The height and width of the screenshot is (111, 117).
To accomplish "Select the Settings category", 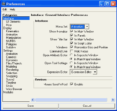I will point(8,50).
